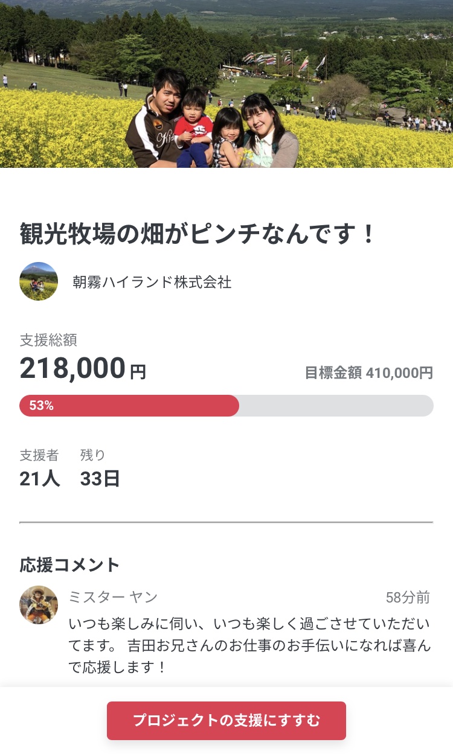Click the 支援総額 label
Image resolution: width=453 pixels, height=754 pixels.
pos(48,340)
